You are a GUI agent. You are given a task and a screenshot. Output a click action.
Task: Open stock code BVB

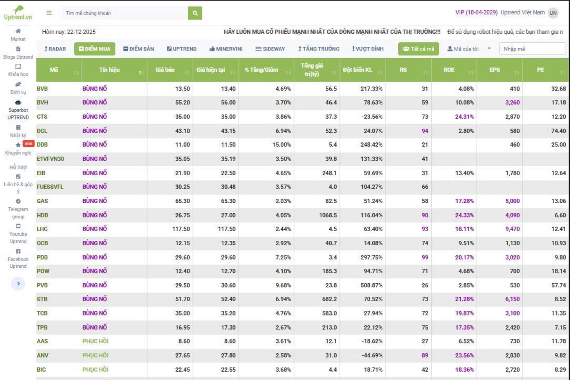point(42,89)
